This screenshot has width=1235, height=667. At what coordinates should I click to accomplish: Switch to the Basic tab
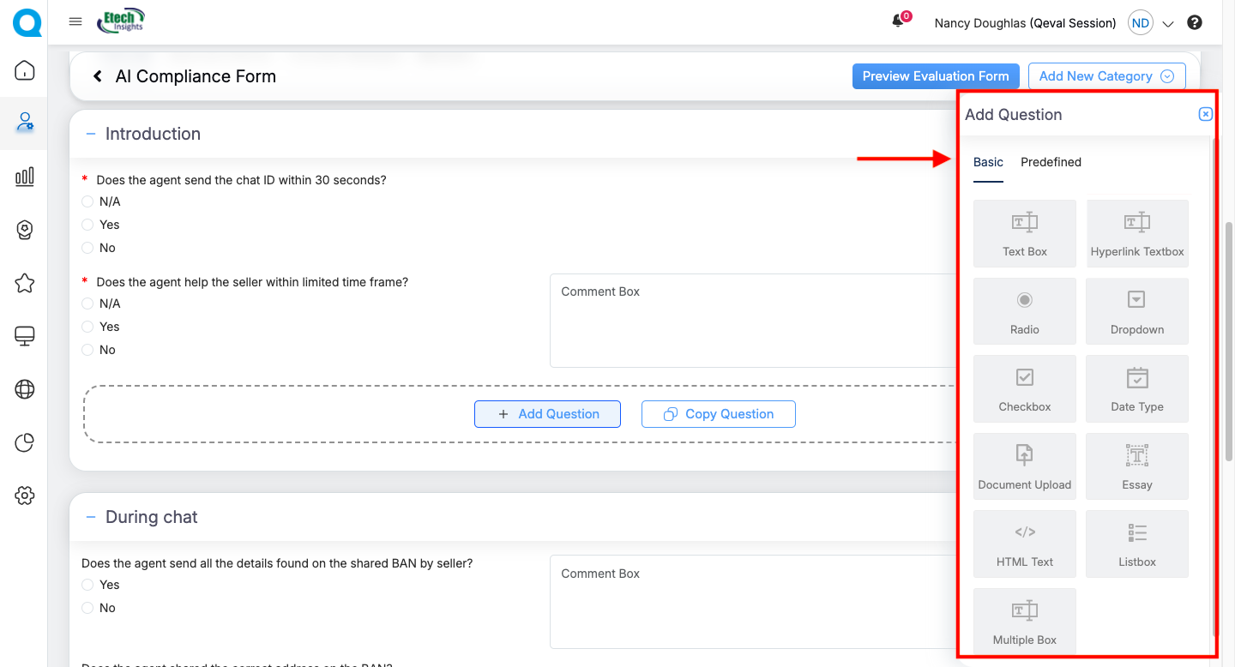tap(988, 162)
